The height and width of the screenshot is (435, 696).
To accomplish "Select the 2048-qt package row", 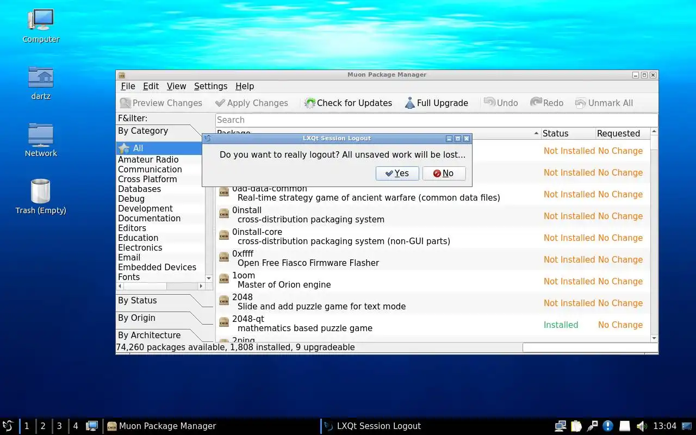I will [x=433, y=325].
